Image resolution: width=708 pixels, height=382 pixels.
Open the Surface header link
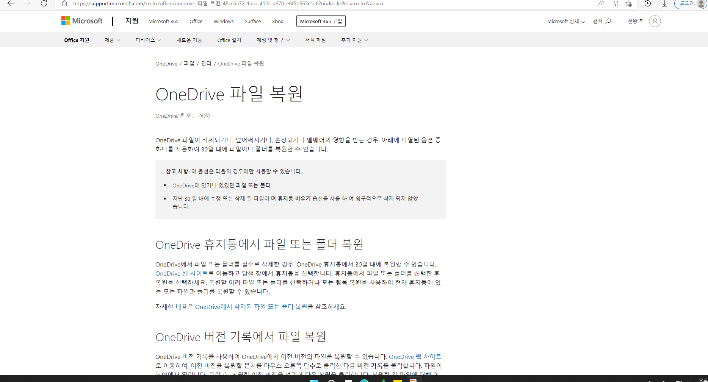(x=253, y=21)
